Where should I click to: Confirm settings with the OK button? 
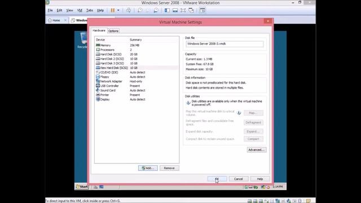coord(217,179)
